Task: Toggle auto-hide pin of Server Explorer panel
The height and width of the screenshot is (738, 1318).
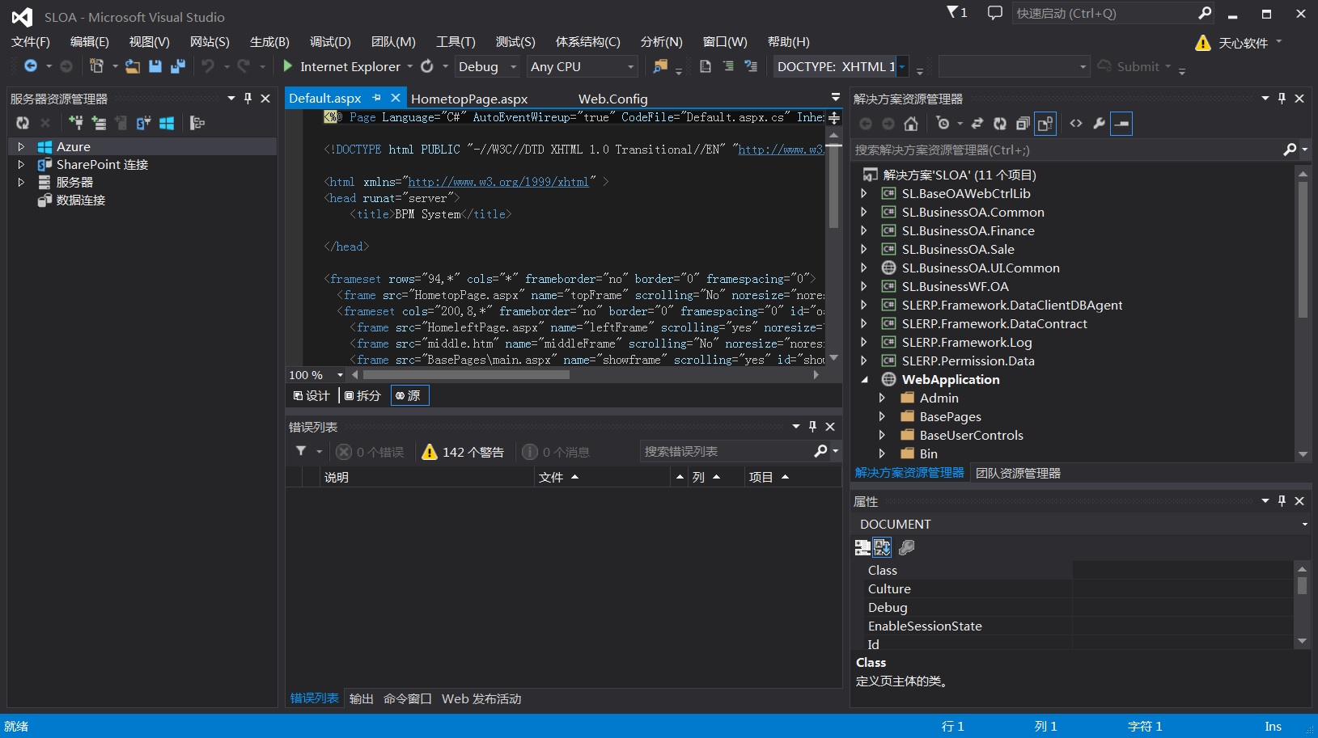Action: coord(248,98)
